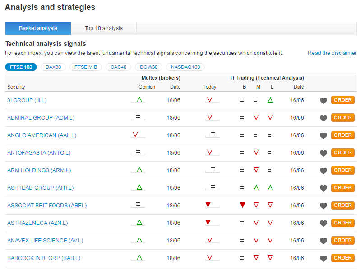Viewport: 360px width, 269px height.
Task: Click heart icon for ADMIRAL GROUP
Action: [x=323, y=118]
